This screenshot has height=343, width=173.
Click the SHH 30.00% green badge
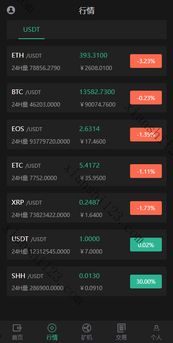pos(146,282)
